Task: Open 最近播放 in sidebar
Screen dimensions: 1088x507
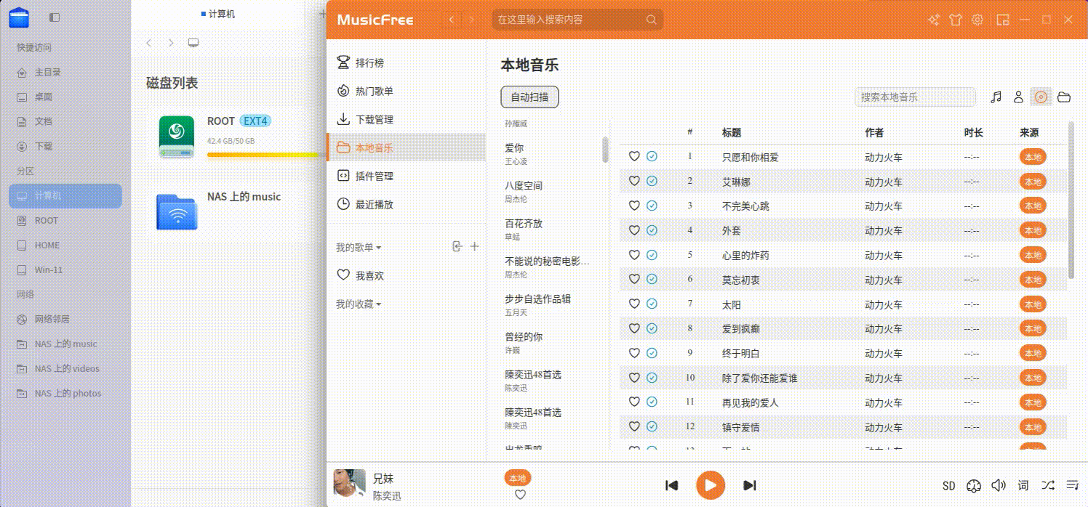Action: click(x=406, y=205)
